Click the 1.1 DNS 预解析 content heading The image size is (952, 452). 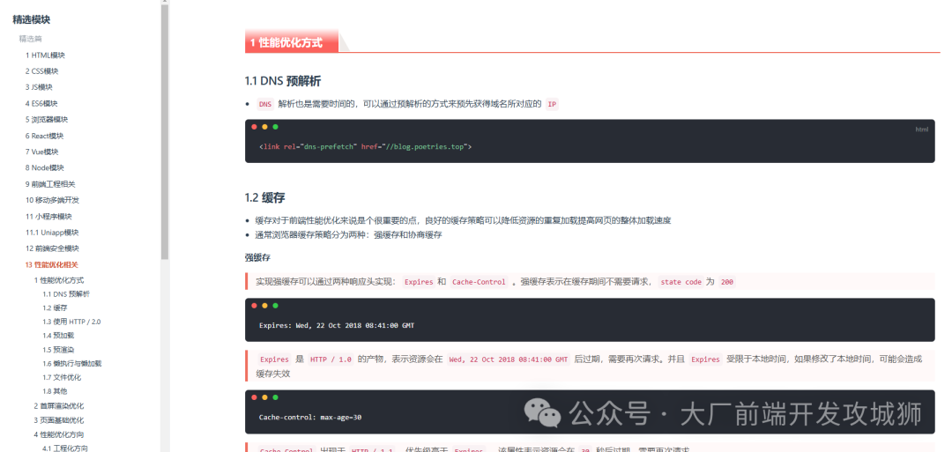(x=283, y=81)
